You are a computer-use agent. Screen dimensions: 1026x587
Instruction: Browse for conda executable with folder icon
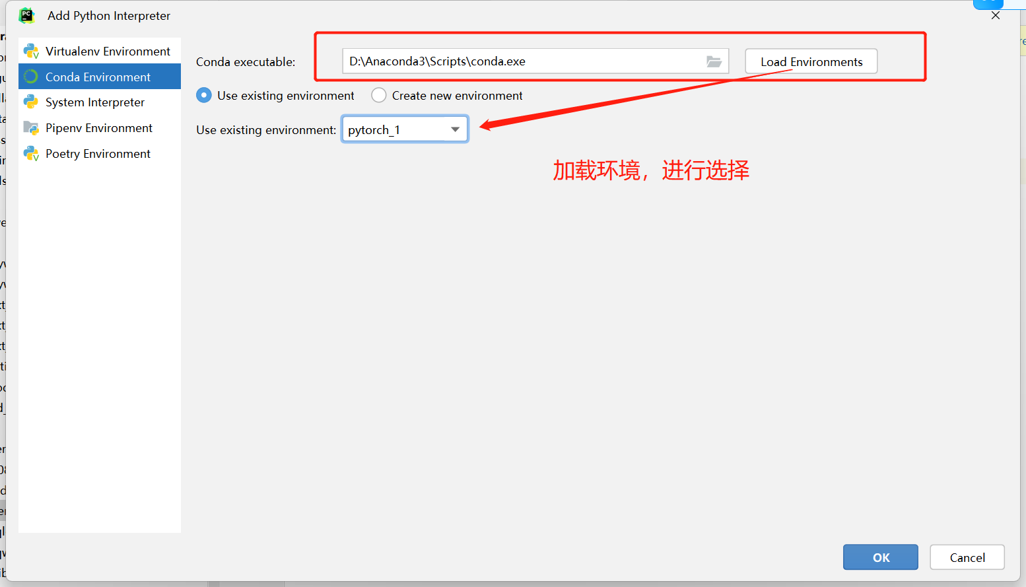[714, 61]
